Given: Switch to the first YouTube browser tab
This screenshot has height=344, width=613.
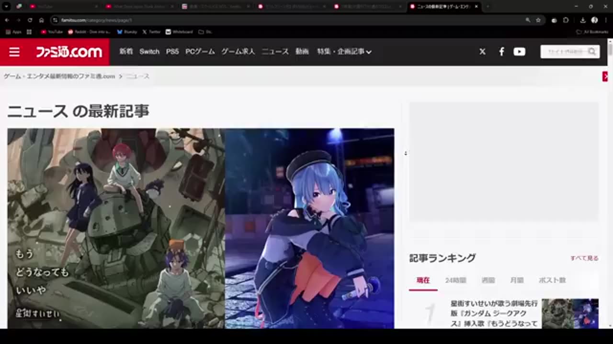Looking at the screenshot, I should [x=62, y=7].
